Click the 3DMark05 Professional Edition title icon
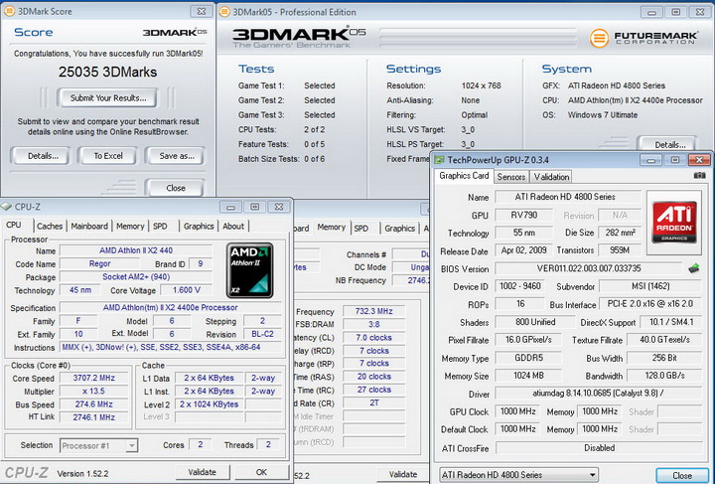This screenshot has width=715, height=484. tap(224, 12)
